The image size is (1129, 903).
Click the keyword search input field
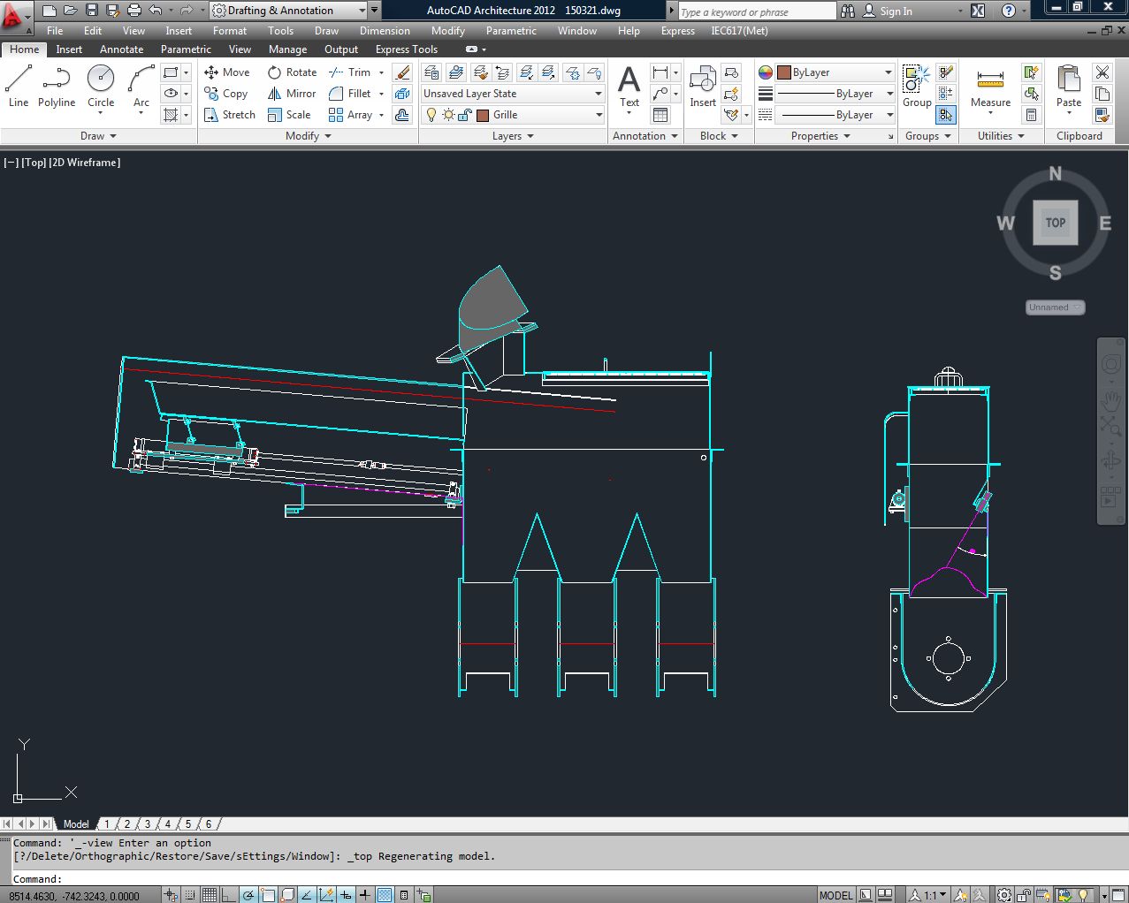click(x=756, y=11)
